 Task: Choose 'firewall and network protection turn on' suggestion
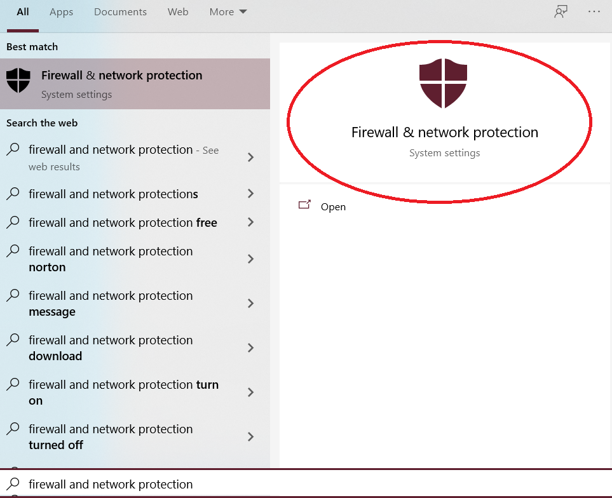[123, 393]
